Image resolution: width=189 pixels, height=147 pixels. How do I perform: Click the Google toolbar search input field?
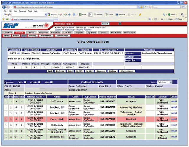pos(28,14)
